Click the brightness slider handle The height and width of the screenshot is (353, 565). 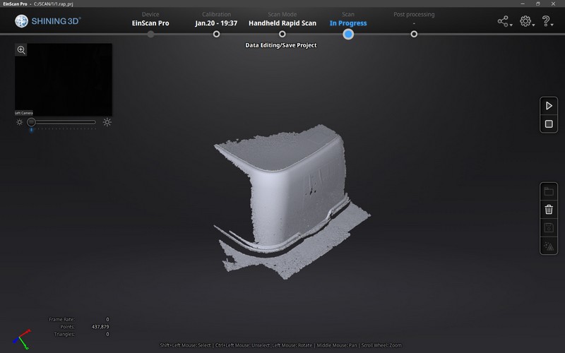pyautogui.click(x=31, y=122)
